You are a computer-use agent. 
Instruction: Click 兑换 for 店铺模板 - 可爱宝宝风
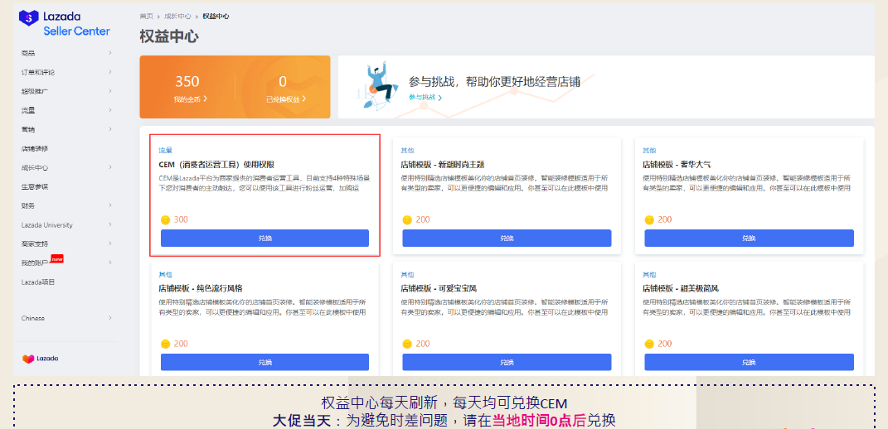[507, 362]
